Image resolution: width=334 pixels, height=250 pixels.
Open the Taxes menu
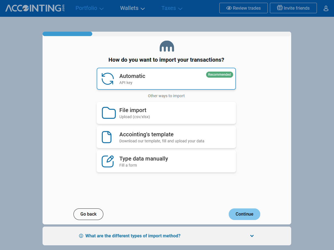pos(172,8)
